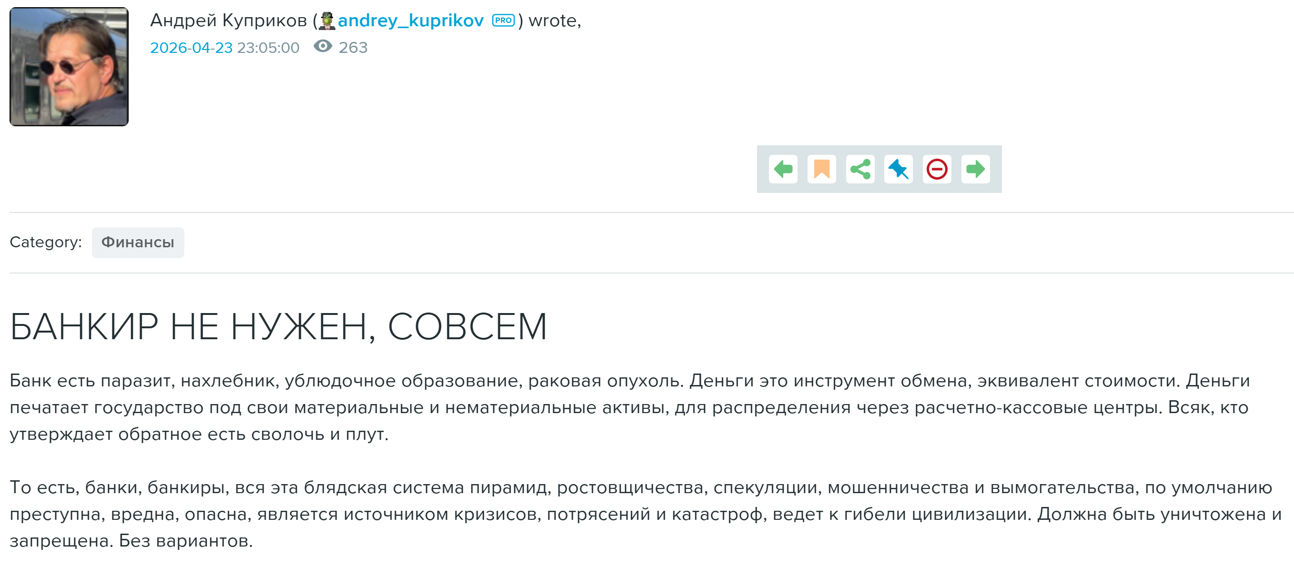Image resolution: width=1294 pixels, height=567 pixels.
Task: Go to next entry with right arrow
Action: [975, 169]
